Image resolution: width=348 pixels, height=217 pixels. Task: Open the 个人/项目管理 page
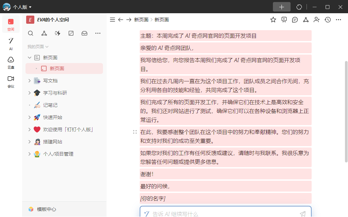[x=58, y=154]
